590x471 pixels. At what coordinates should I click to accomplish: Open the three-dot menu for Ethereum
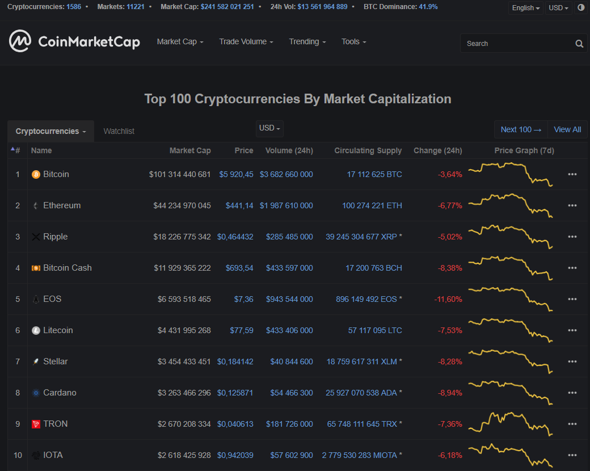(572, 205)
